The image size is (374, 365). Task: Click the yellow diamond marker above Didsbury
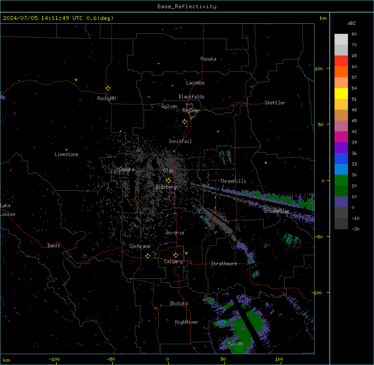168,181
